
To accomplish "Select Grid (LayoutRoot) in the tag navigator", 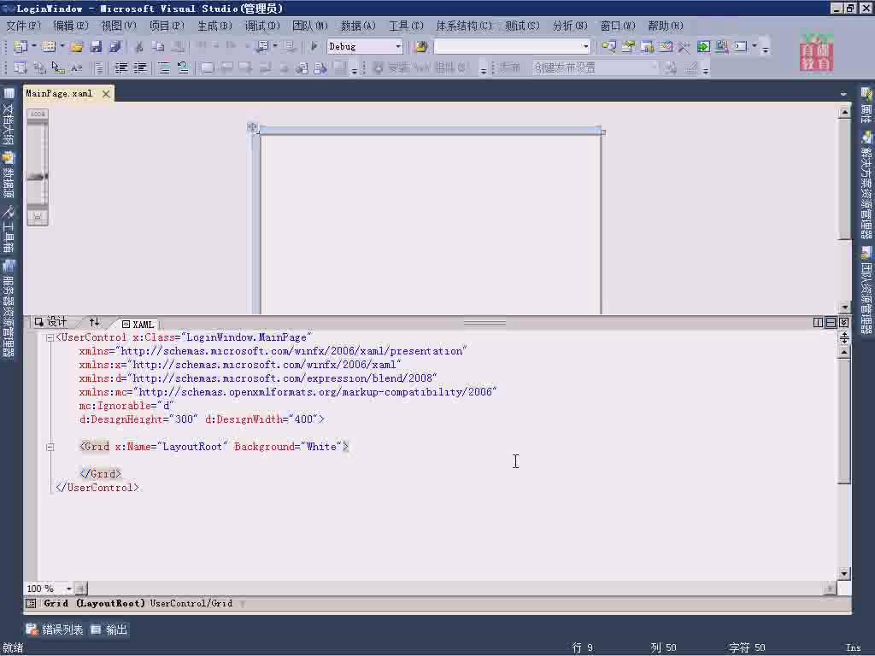I will click(94, 604).
